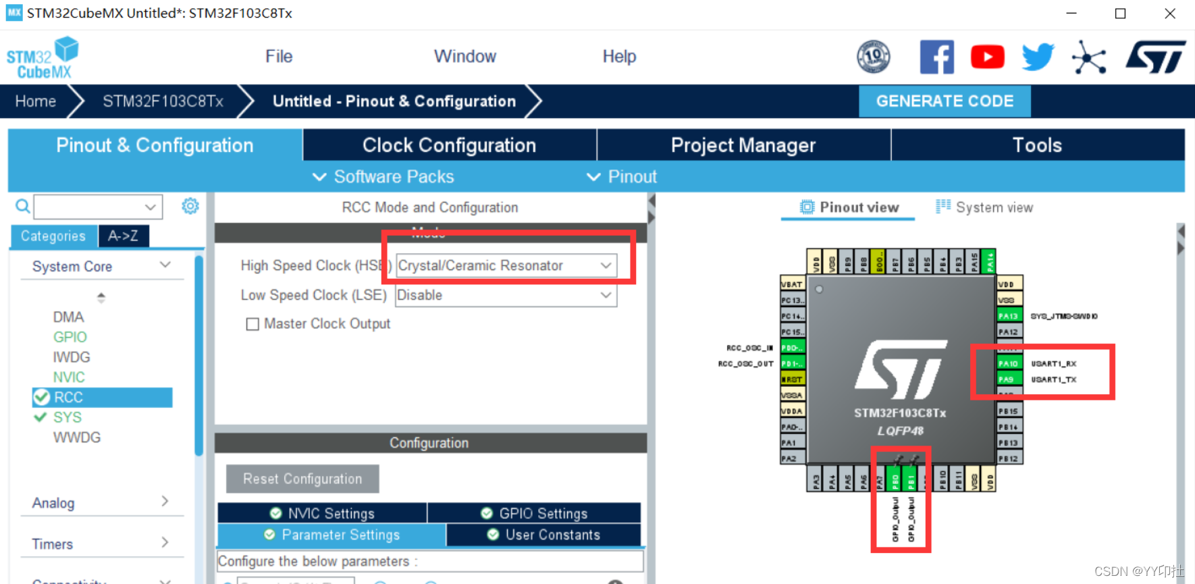The width and height of the screenshot is (1195, 584).
Task: Select the PA1 pin on the chip
Action: [x=793, y=443]
